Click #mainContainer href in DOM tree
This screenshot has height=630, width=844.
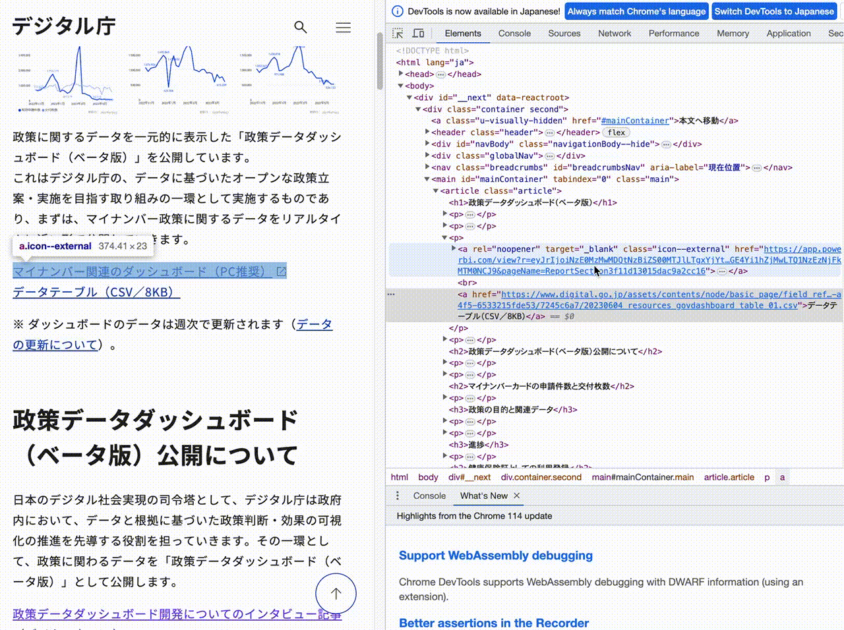click(635, 121)
